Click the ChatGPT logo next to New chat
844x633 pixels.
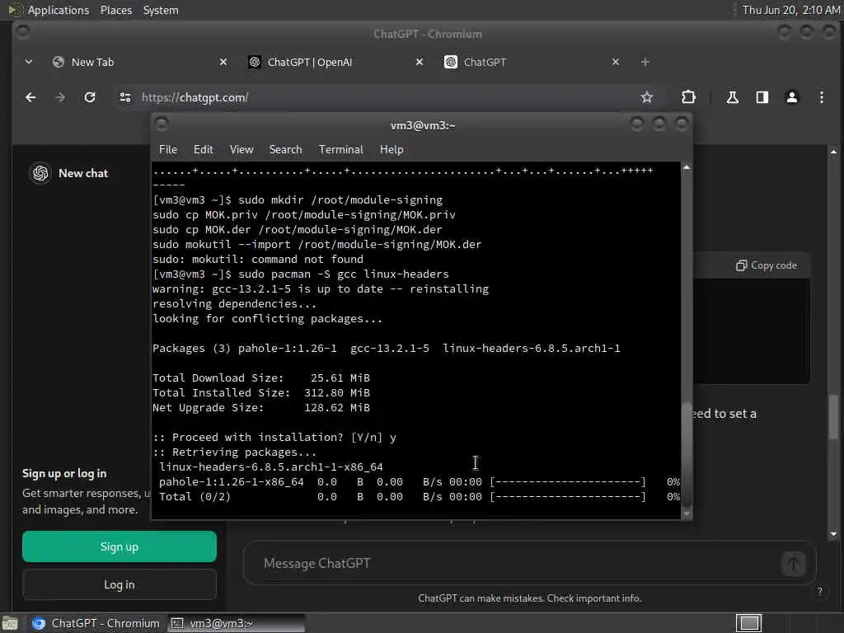coord(40,173)
